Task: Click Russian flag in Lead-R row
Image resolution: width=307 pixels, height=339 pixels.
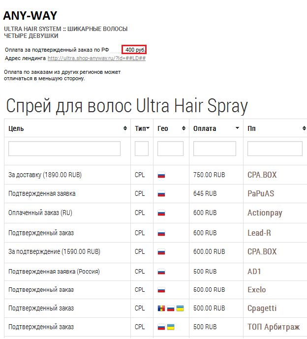Action: point(161,233)
